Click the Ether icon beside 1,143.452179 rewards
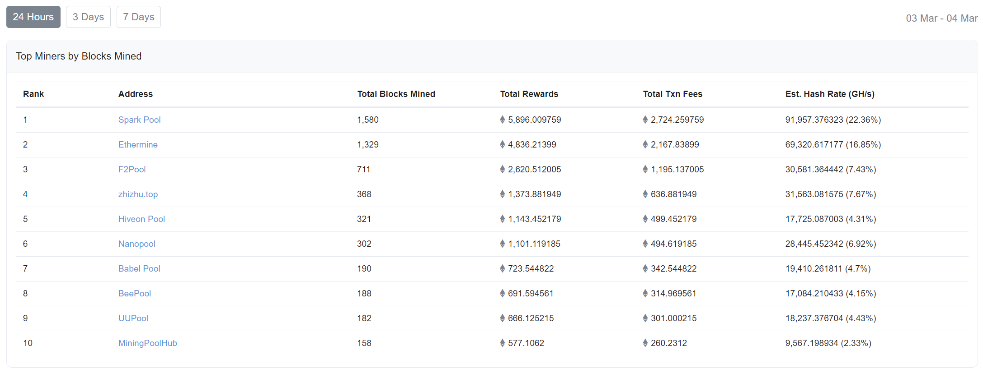 [x=503, y=219]
